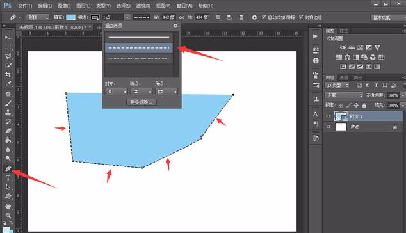The width and height of the screenshot is (406, 233).
Task: Open the stroke 对齐 alignment dropdown
Action: coord(117,92)
